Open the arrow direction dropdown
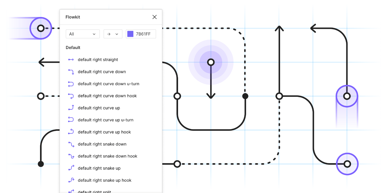 tap(113, 34)
